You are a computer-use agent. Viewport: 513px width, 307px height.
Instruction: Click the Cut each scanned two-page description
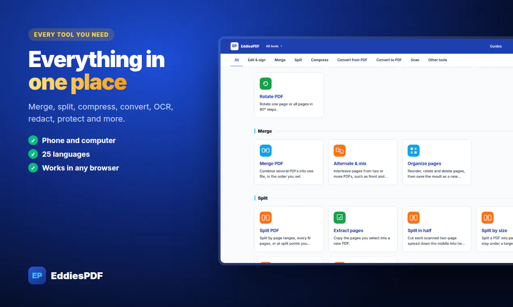point(436,241)
